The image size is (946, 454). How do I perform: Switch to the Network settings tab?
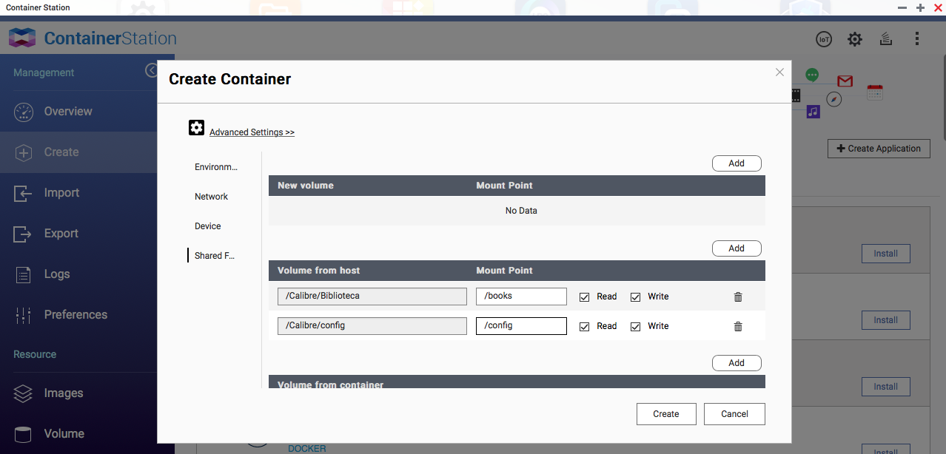211,197
